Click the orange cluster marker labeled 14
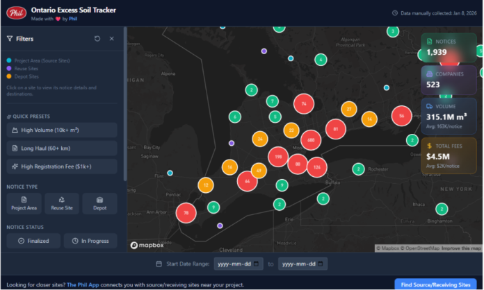Screen dimensions: 484x290 pos(369,119)
